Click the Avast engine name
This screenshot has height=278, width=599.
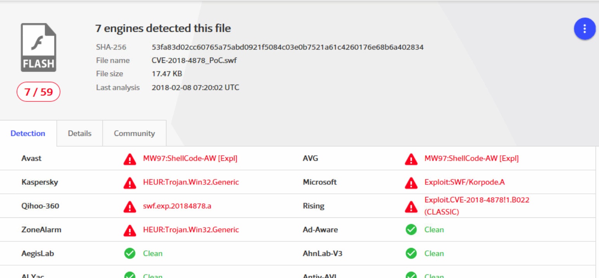coord(31,158)
